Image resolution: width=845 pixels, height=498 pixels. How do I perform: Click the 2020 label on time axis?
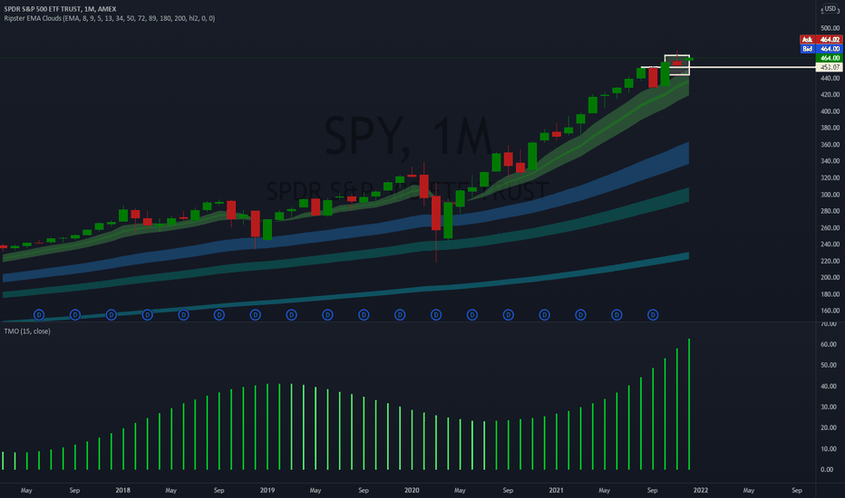click(412, 490)
